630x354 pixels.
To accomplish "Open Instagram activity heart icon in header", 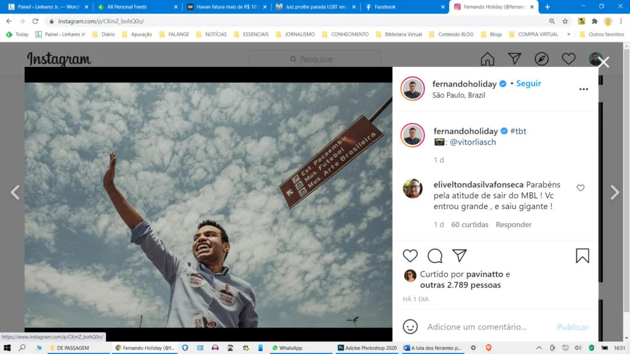I will [x=568, y=59].
